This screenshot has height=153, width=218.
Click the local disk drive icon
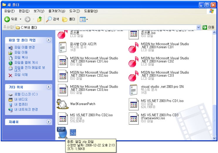point(11,95)
